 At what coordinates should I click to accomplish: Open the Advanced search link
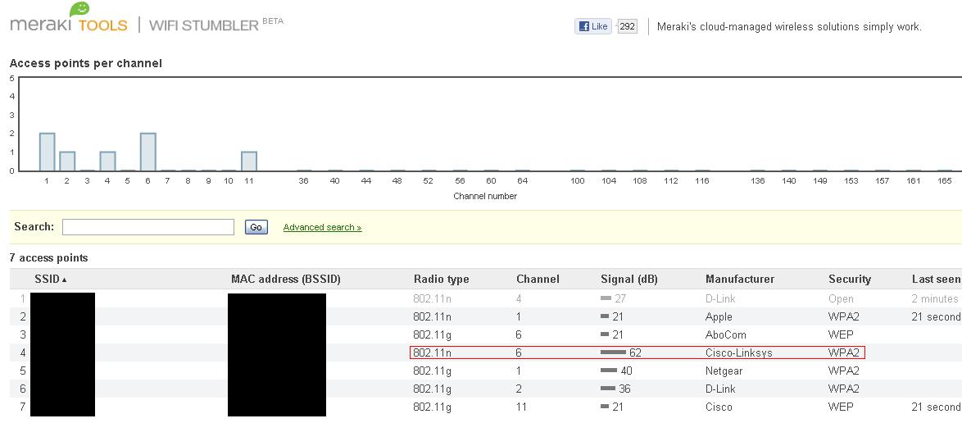pos(322,227)
